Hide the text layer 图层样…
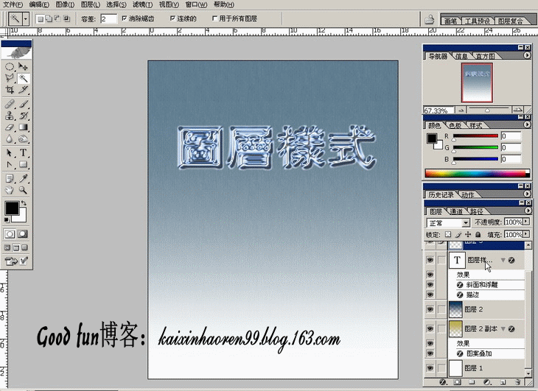The width and height of the screenshot is (538, 391). [x=430, y=260]
